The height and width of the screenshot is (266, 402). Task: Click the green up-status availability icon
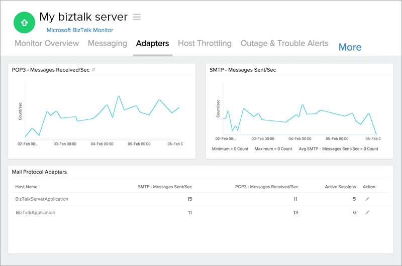click(x=24, y=23)
